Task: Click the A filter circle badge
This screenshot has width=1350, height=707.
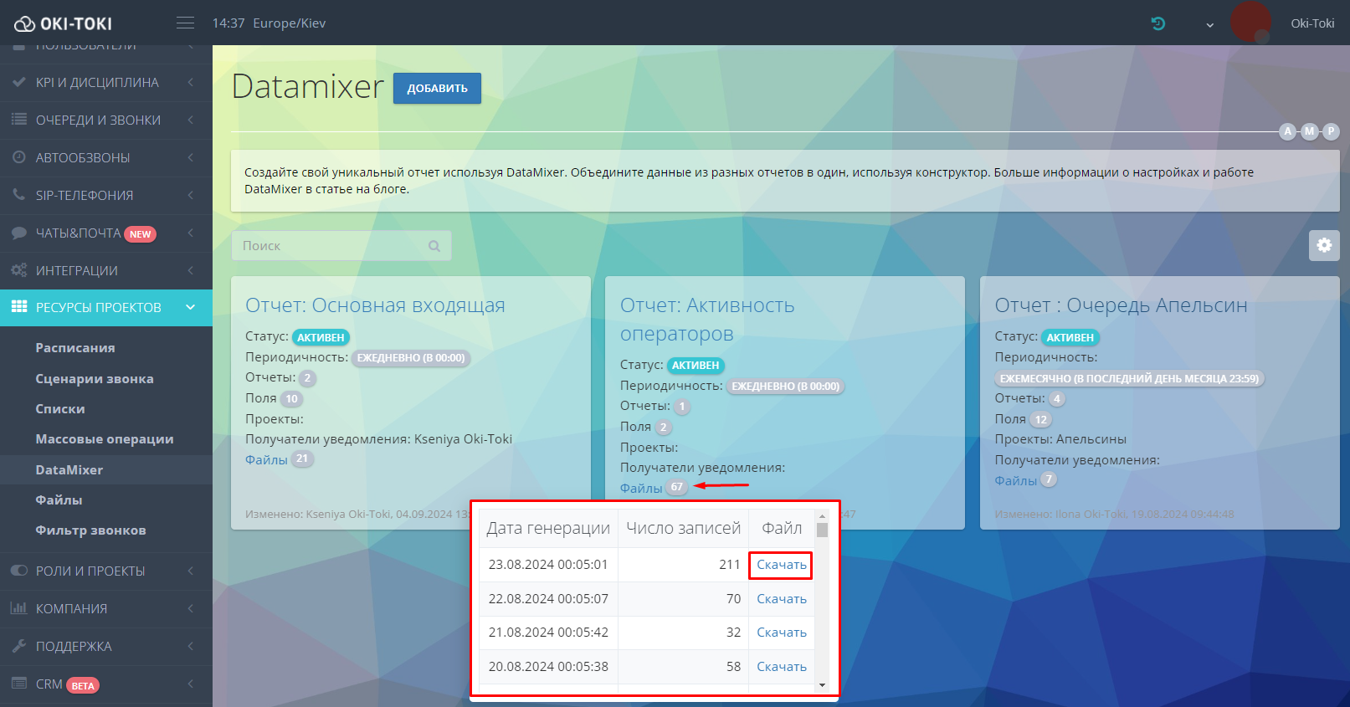Action: point(1288,131)
